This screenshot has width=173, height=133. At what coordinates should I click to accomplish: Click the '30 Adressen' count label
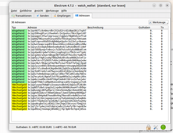coord(19,22)
